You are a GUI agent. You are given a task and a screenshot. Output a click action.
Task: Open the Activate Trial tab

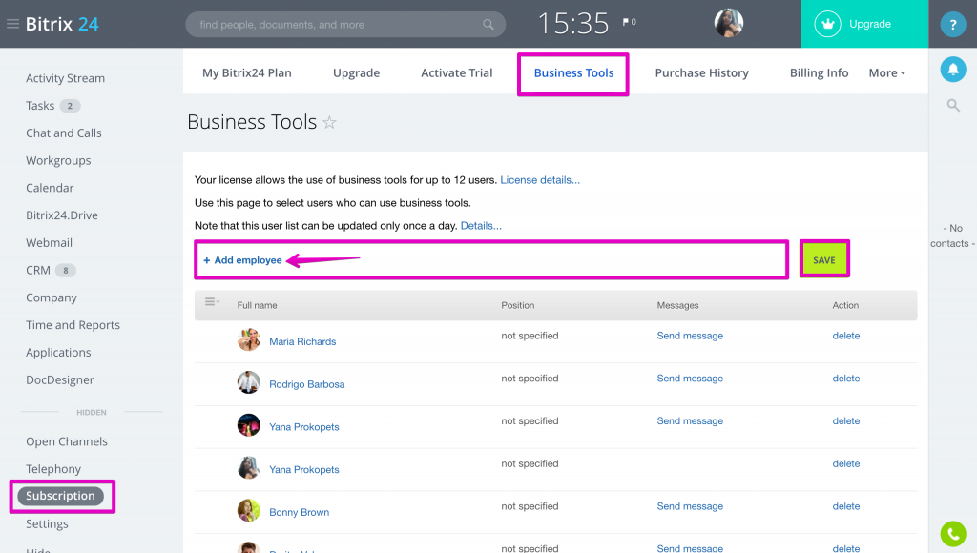(457, 72)
